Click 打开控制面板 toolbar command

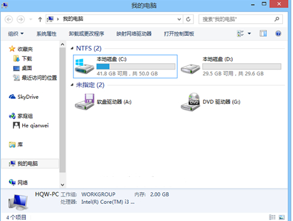tap(179, 34)
